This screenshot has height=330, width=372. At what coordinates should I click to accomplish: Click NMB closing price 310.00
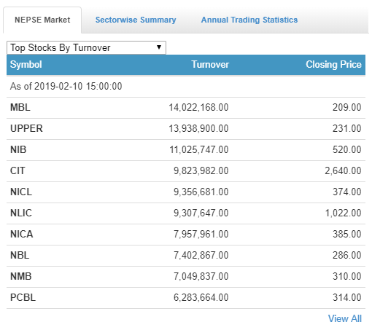coord(347,276)
